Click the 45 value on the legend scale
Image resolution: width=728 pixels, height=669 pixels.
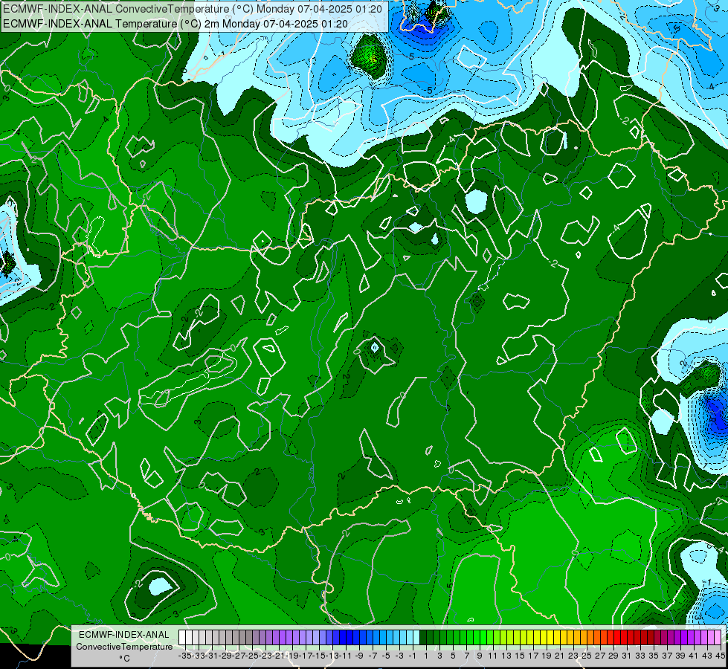click(720, 656)
